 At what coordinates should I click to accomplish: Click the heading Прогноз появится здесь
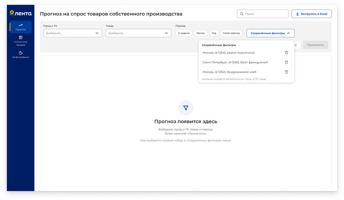(186, 122)
